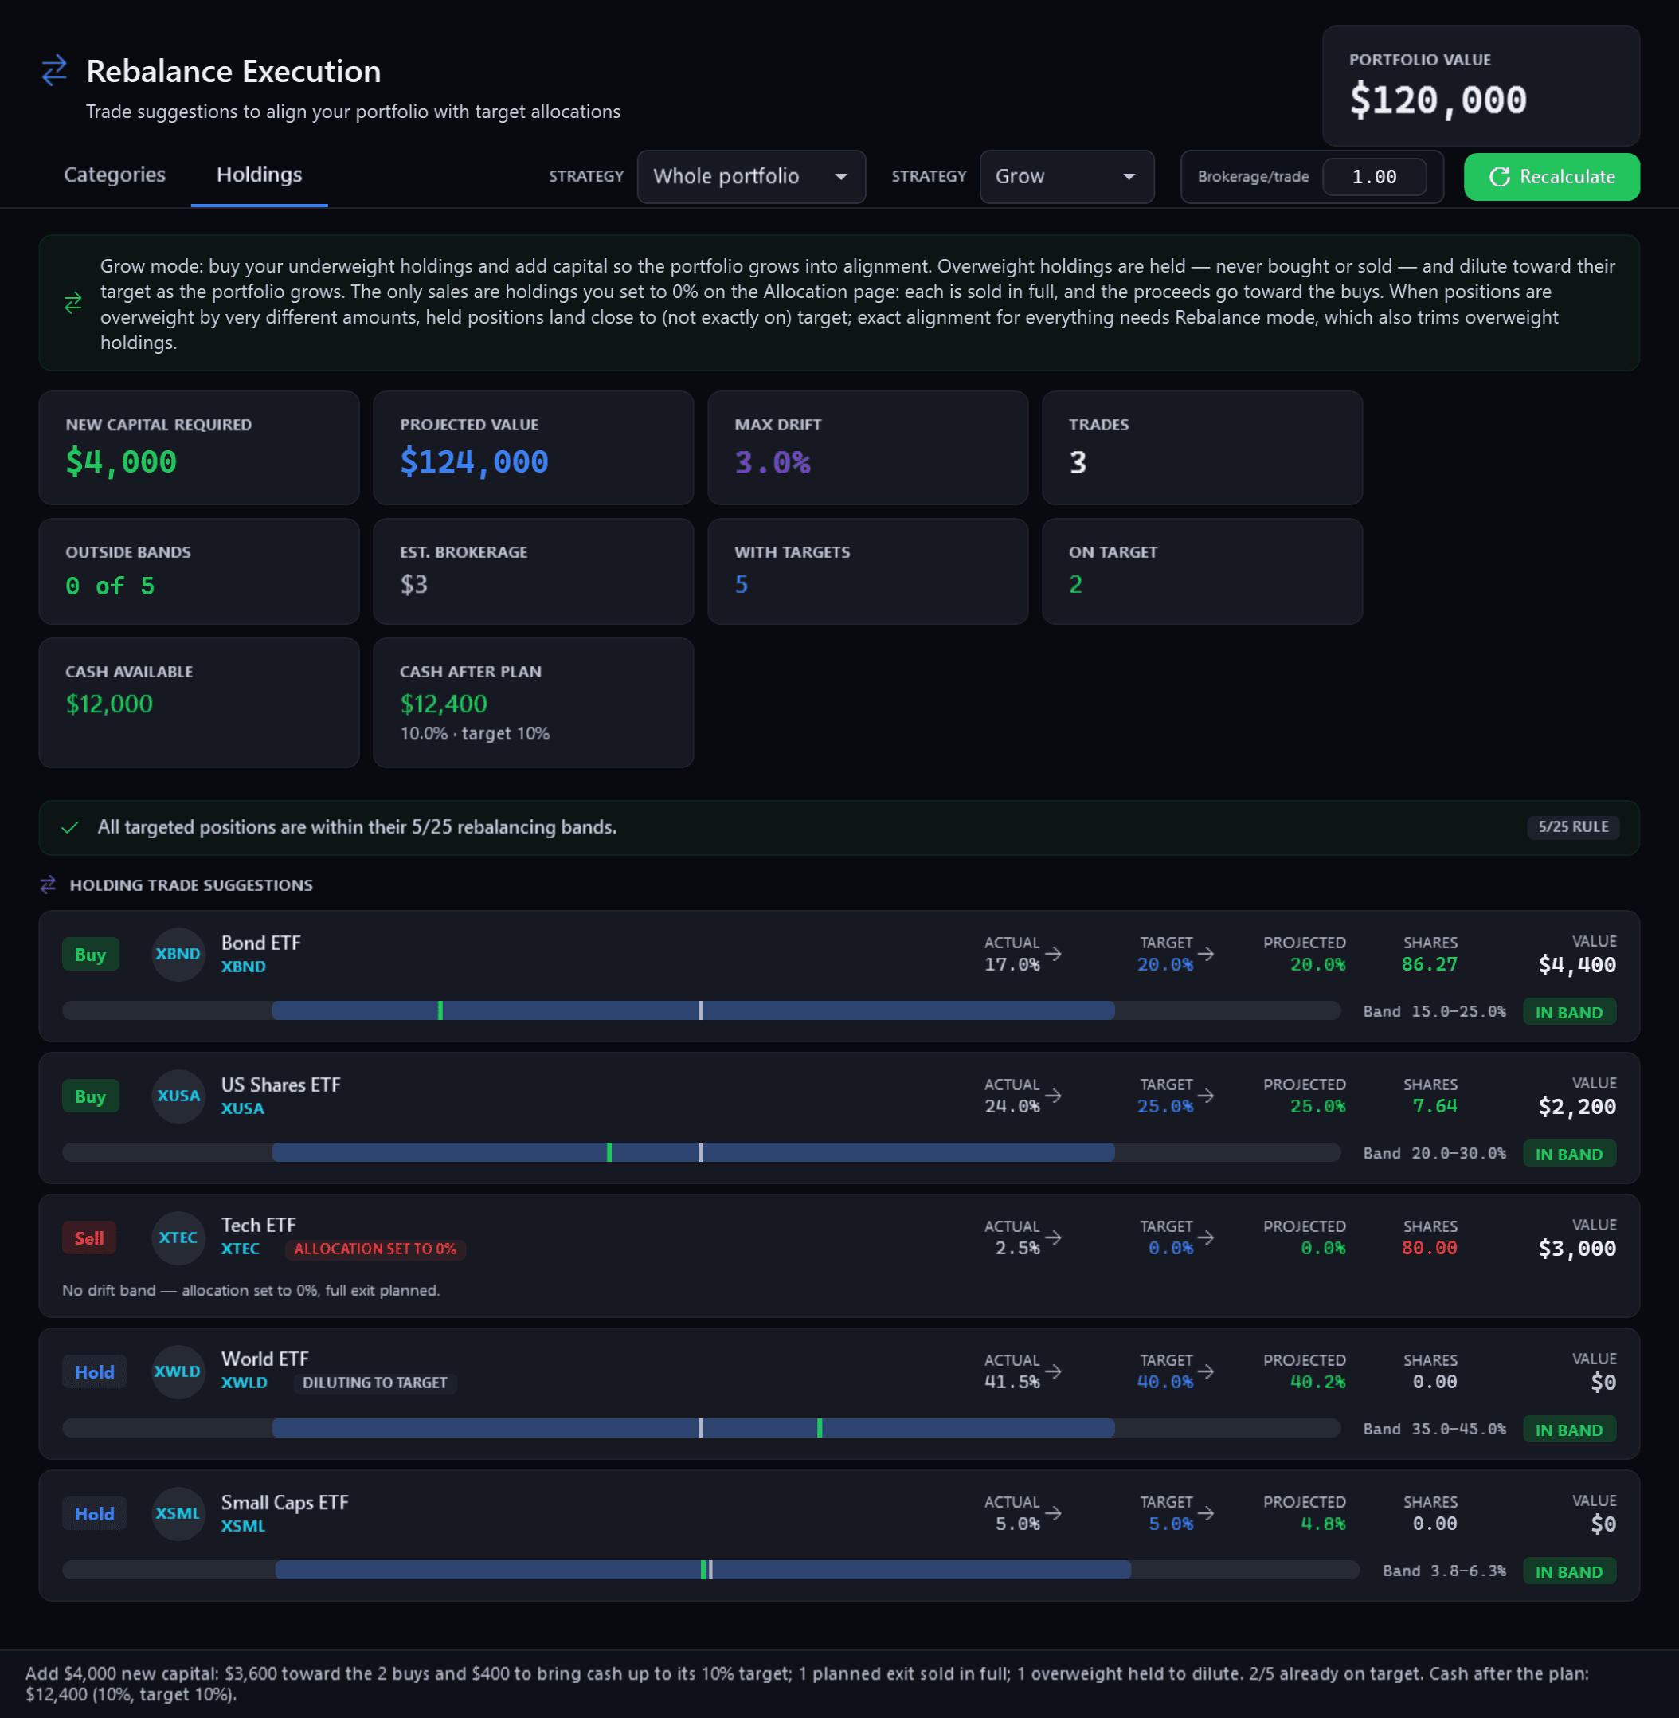Image resolution: width=1679 pixels, height=1718 pixels.
Task: Click the XWLD ticker circle icon
Action: pyautogui.click(x=178, y=1371)
